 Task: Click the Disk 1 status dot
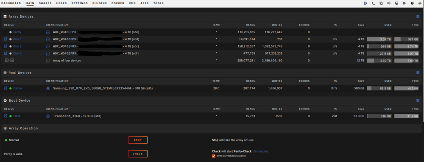click(11, 39)
